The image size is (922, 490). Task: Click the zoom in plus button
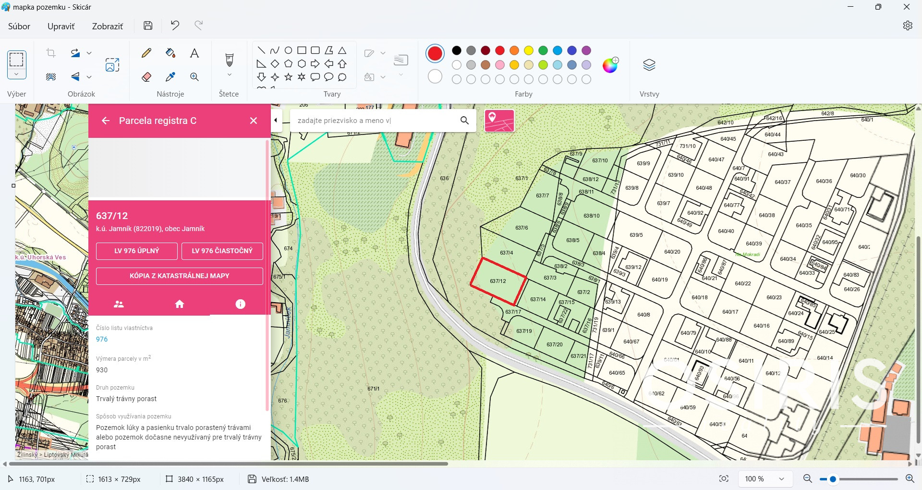tap(910, 479)
